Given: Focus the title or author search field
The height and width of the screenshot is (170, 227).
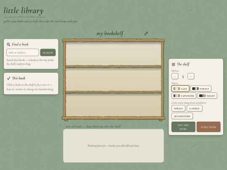Looking at the screenshot, I should (23, 52).
